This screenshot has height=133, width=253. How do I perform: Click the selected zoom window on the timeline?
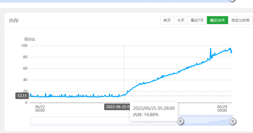206,122
